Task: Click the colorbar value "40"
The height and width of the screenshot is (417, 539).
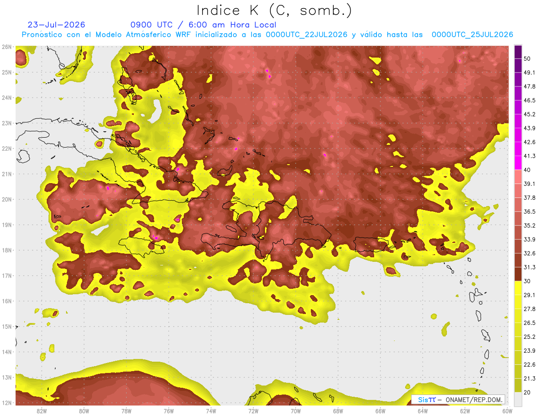Action: tap(528, 170)
